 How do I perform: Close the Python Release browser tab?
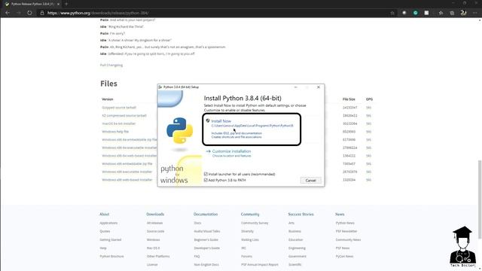click(x=59, y=4)
